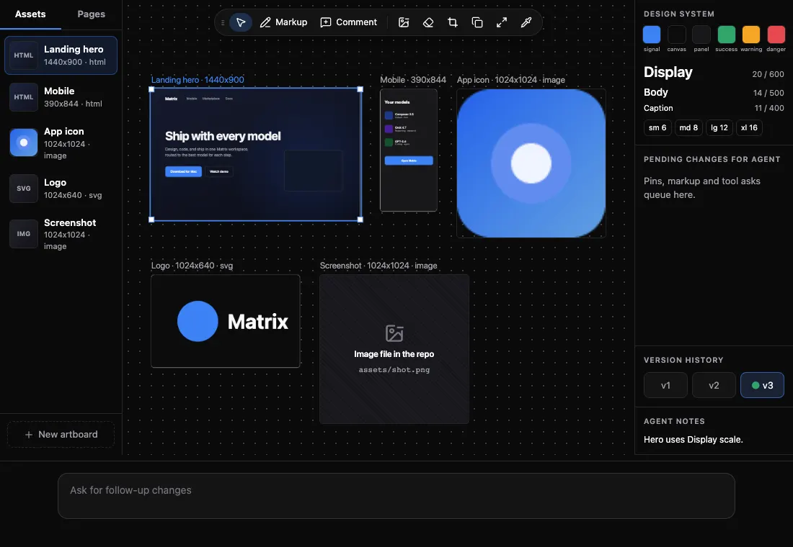Click the 20 / 600 Display value
Screen dimensions: 793x547
[x=768, y=74]
